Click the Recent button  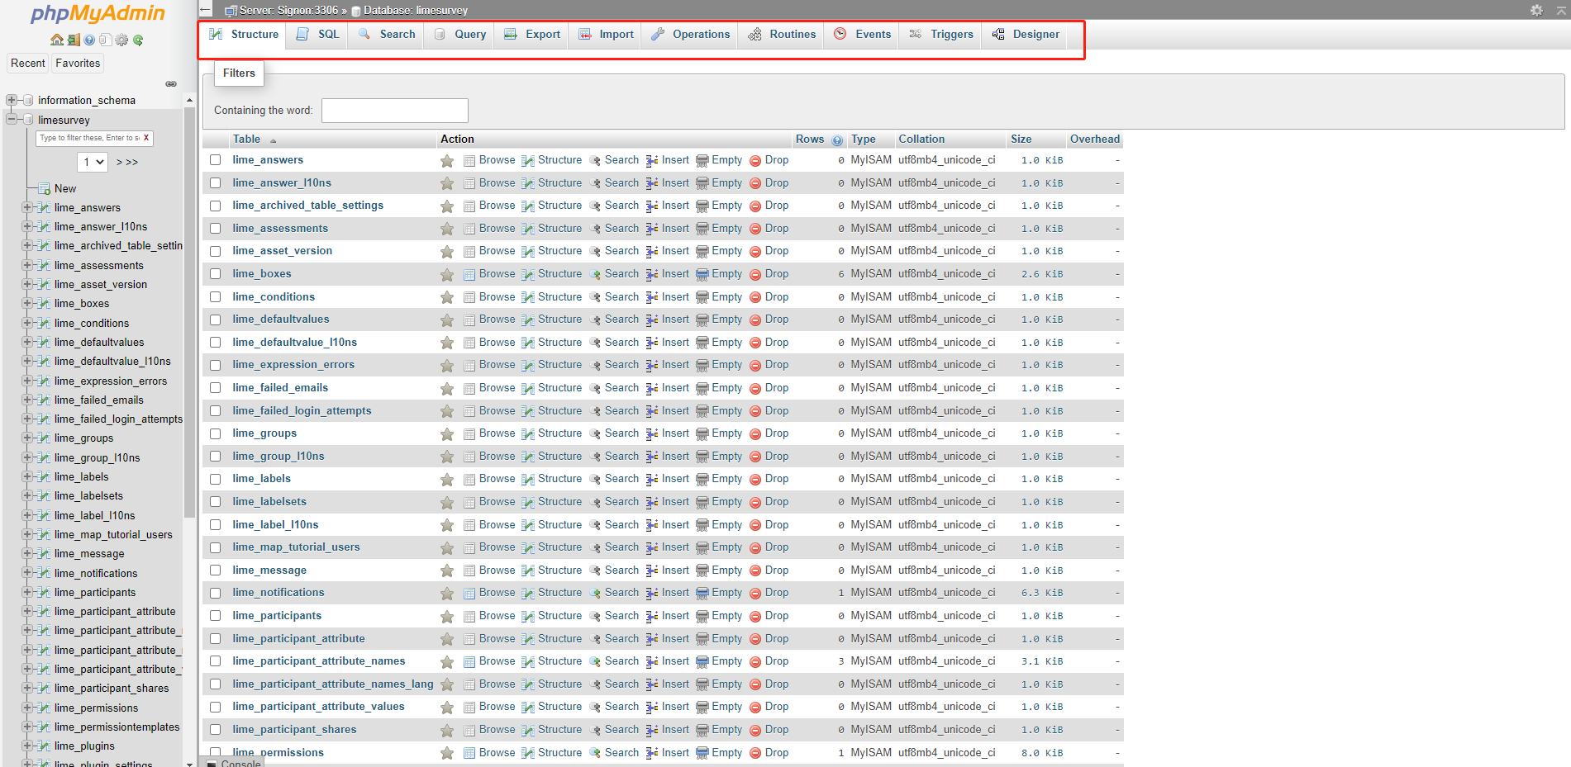click(x=28, y=64)
